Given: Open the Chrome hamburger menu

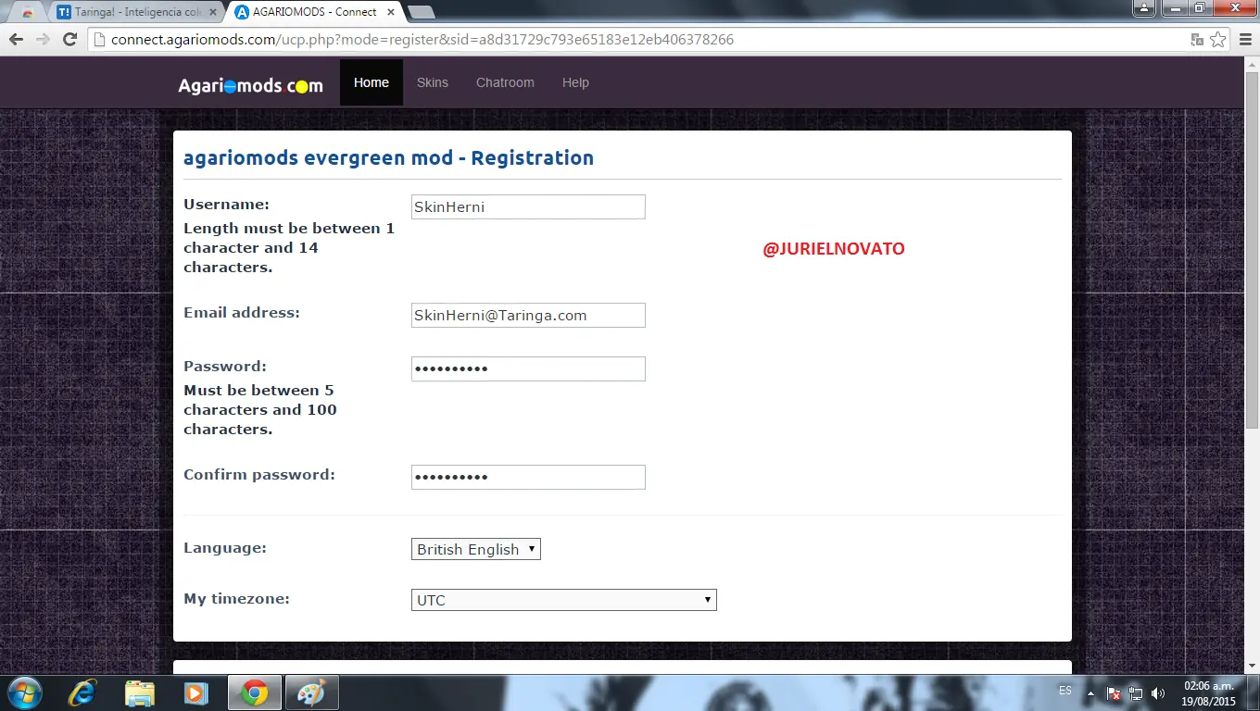Looking at the screenshot, I should click(x=1243, y=40).
